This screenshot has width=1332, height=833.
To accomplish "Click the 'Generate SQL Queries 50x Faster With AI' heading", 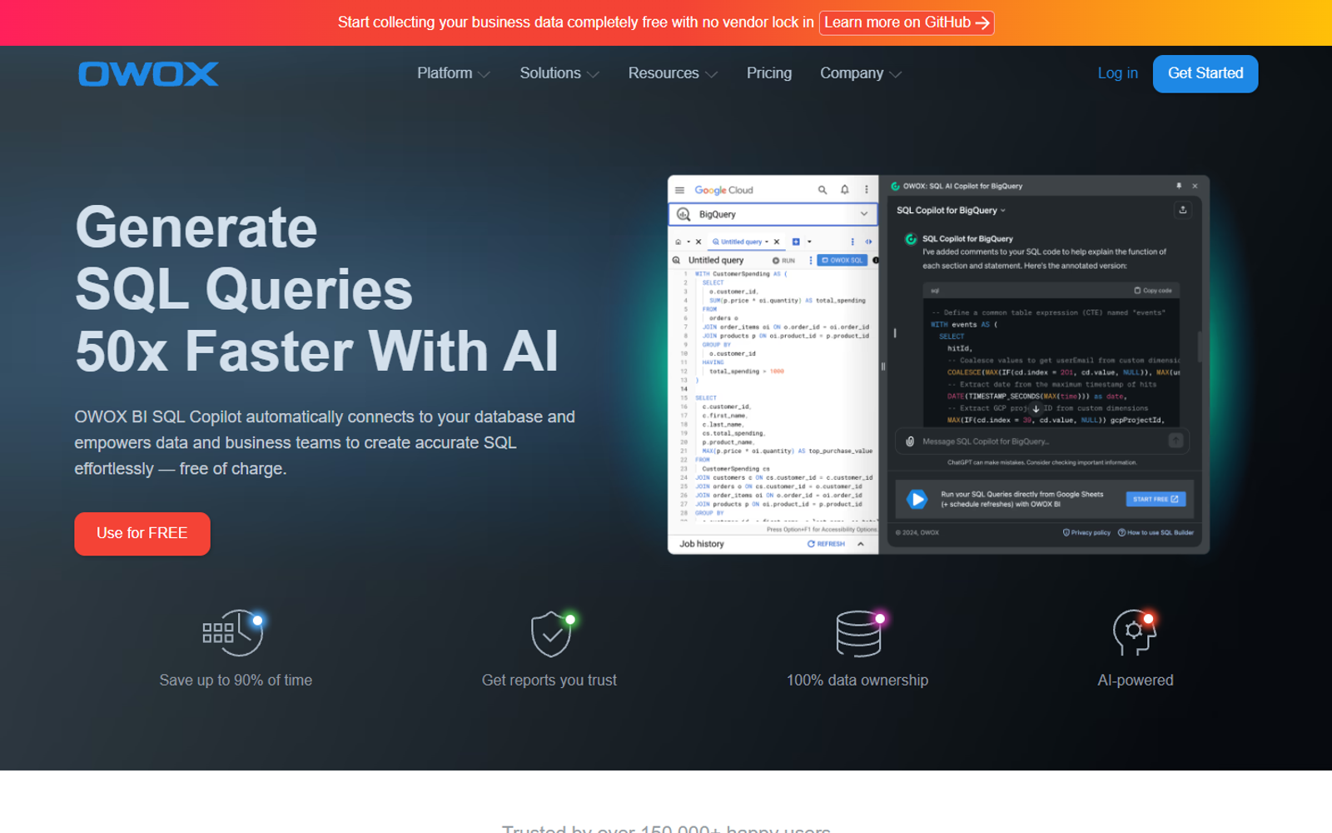I will click(x=316, y=289).
